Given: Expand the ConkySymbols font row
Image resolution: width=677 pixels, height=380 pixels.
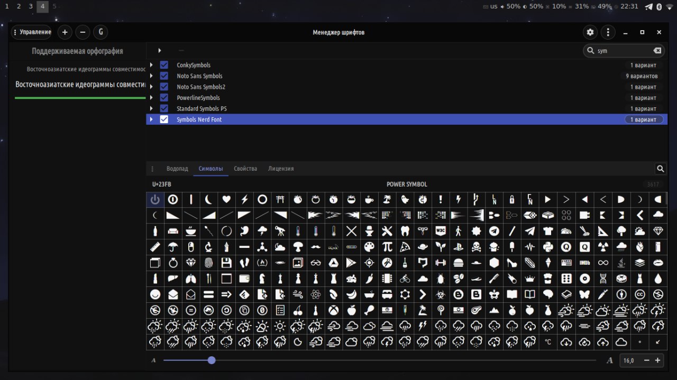Looking at the screenshot, I should 151,65.
